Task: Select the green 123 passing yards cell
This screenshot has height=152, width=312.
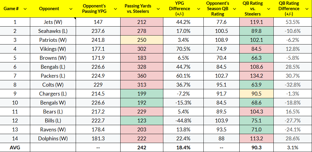Action: (142, 121)
